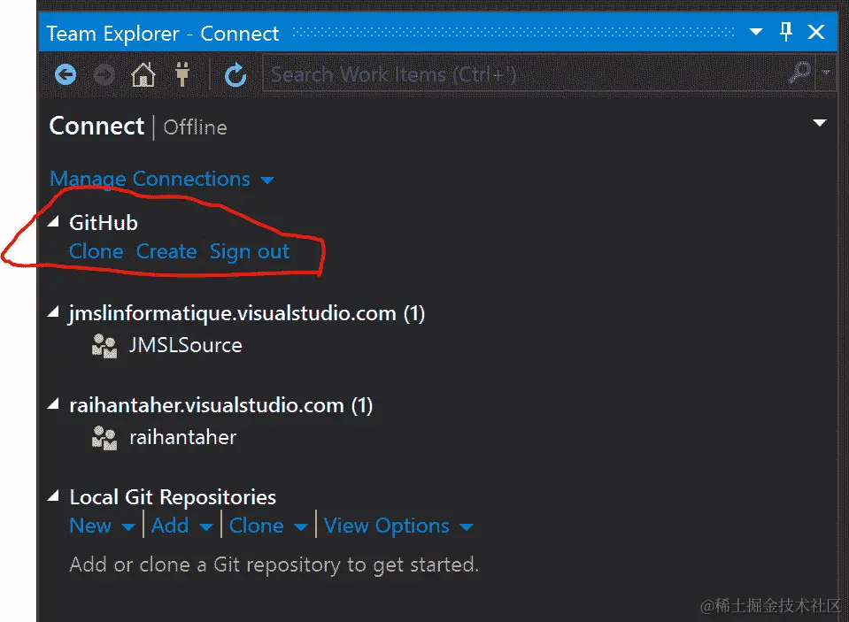Collapse the Local Git Repositories section

(x=53, y=496)
